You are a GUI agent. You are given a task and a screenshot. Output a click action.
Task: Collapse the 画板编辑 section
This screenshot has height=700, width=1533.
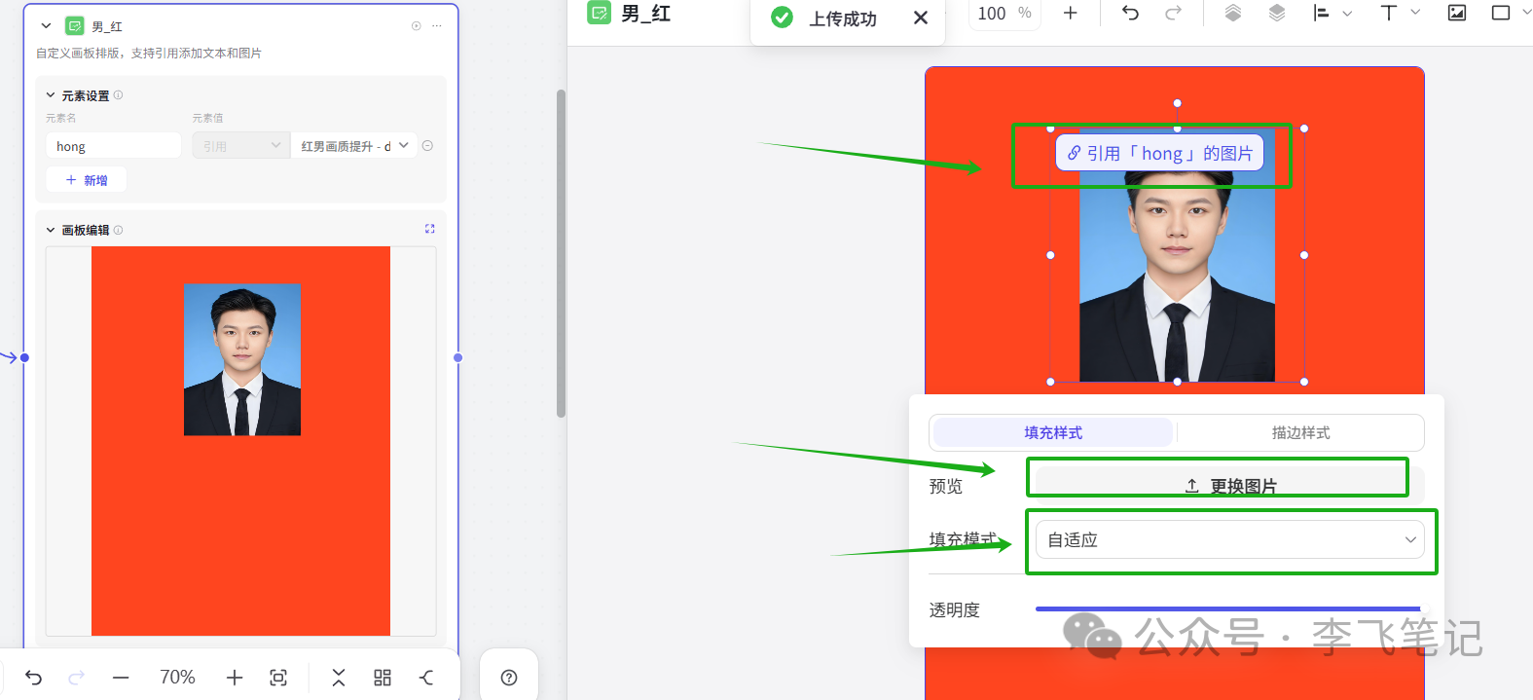point(51,230)
